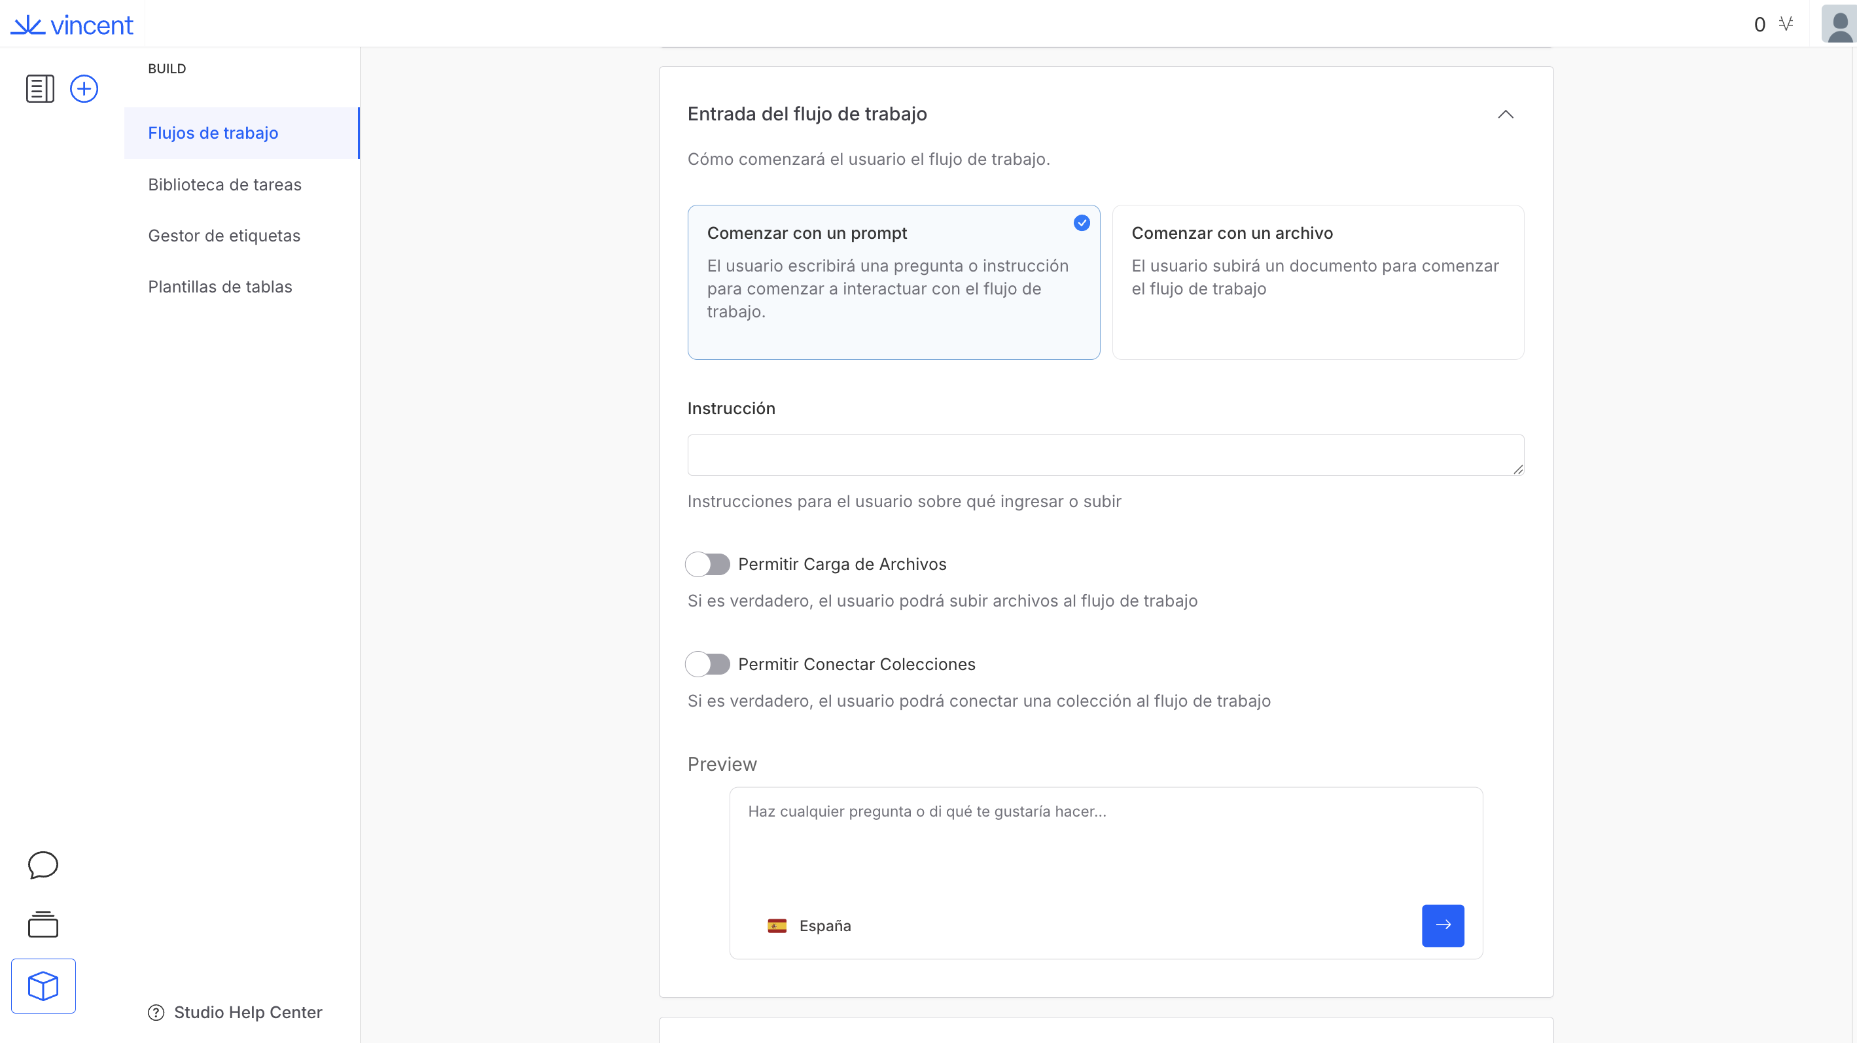The height and width of the screenshot is (1043, 1857).
Task: Click the Instrucción text field
Action: tap(1105, 455)
